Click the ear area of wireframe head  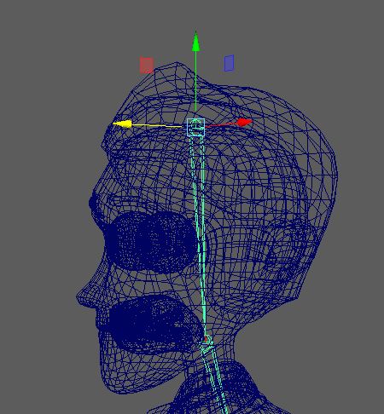[280, 256]
